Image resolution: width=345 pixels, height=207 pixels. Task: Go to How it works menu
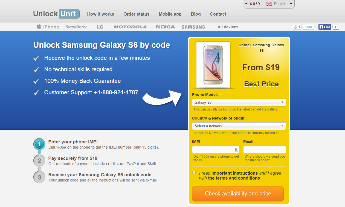tap(100, 14)
